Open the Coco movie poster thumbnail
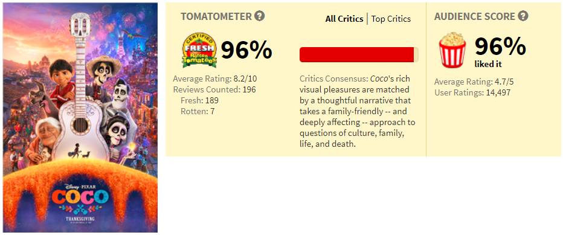This screenshot has width=563, height=235. pos(80,117)
